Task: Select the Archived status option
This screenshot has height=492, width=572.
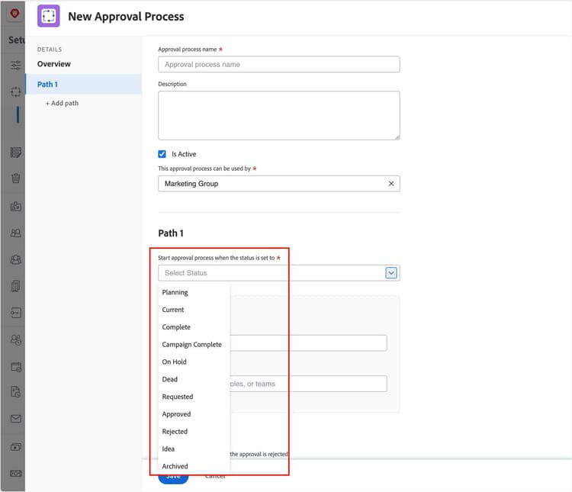Action: pos(175,467)
